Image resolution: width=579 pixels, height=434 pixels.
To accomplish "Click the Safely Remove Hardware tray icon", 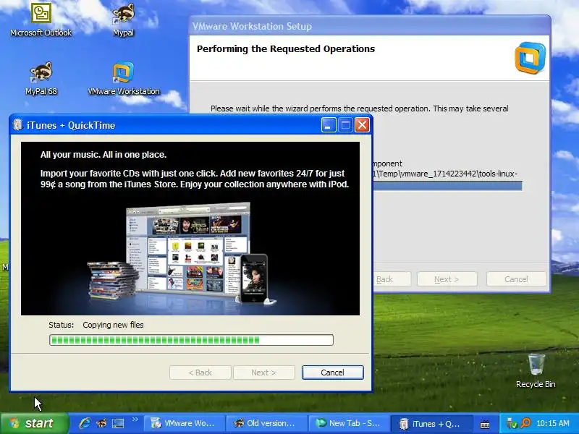I will point(512,423).
